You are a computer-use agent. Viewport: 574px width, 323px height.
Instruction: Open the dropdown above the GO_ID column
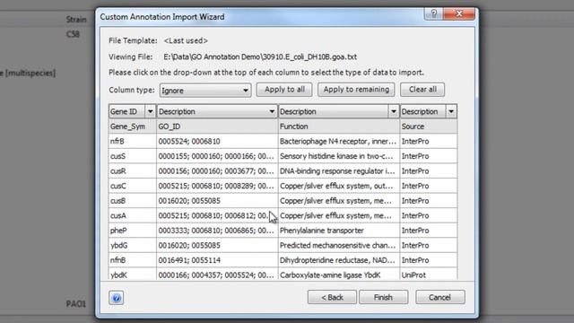click(x=272, y=111)
